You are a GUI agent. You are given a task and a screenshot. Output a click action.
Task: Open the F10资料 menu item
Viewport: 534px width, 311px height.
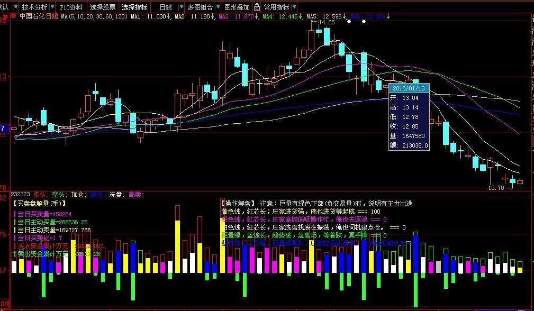(71, 7)
